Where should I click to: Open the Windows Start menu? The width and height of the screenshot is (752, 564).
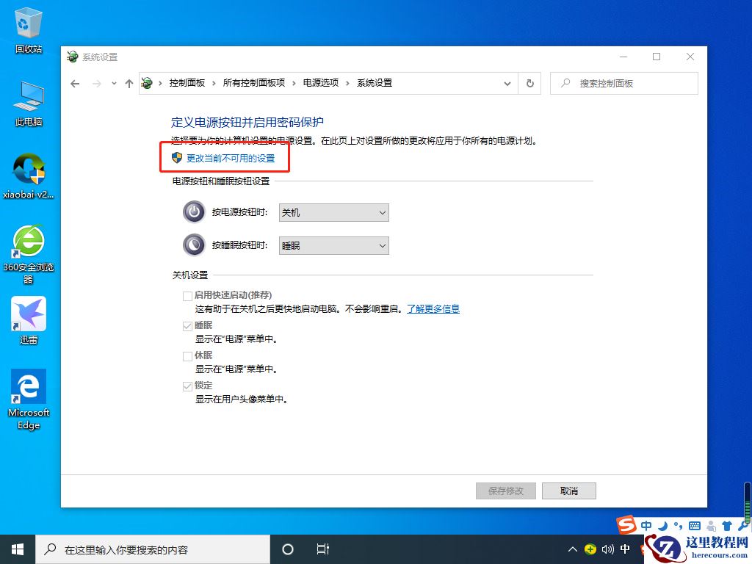pyautogui.click(x=17, y=549)
